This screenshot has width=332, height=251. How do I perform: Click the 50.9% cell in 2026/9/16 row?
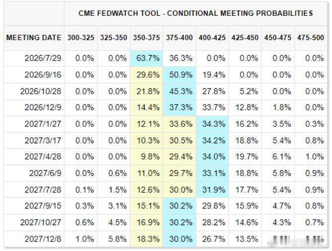pyautogui.click(x=179, y=75)
